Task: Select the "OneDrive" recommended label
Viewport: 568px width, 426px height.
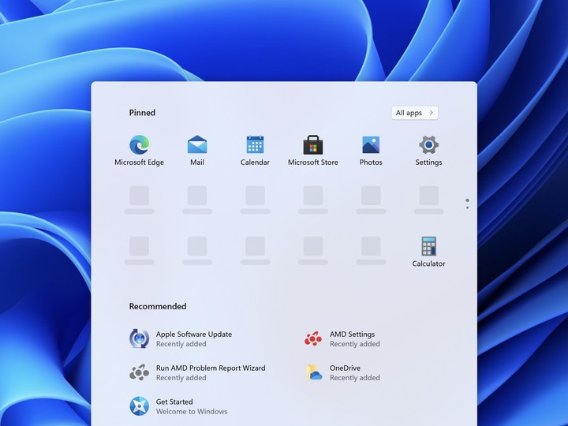Action: 345,368
